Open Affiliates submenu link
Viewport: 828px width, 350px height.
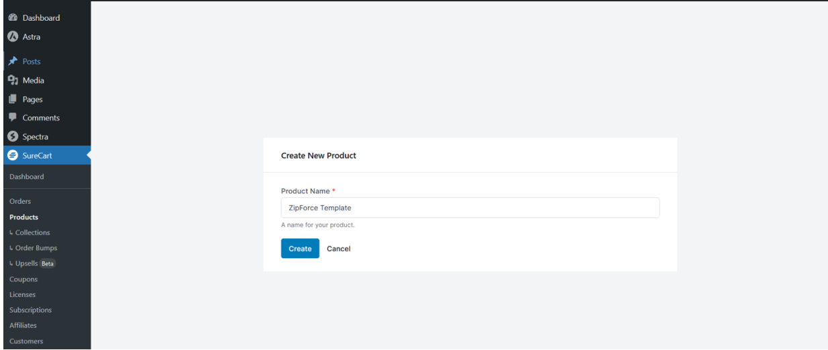[x=23, y=325]
